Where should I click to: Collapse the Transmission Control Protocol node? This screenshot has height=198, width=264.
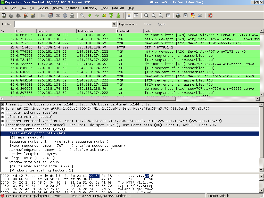coord(3,125)
